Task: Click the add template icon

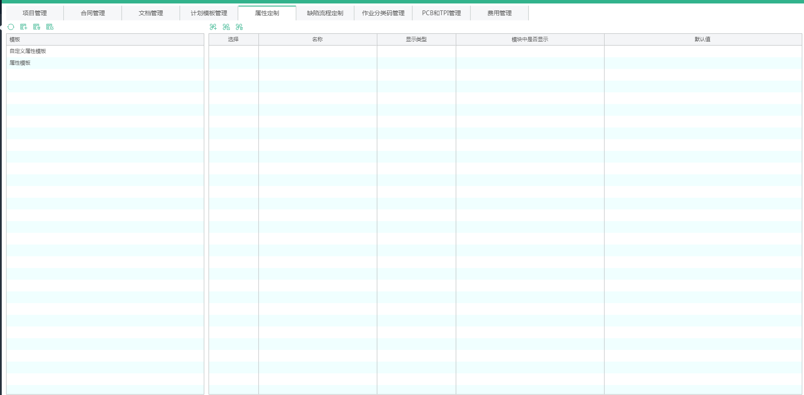Action: (24, 27)
